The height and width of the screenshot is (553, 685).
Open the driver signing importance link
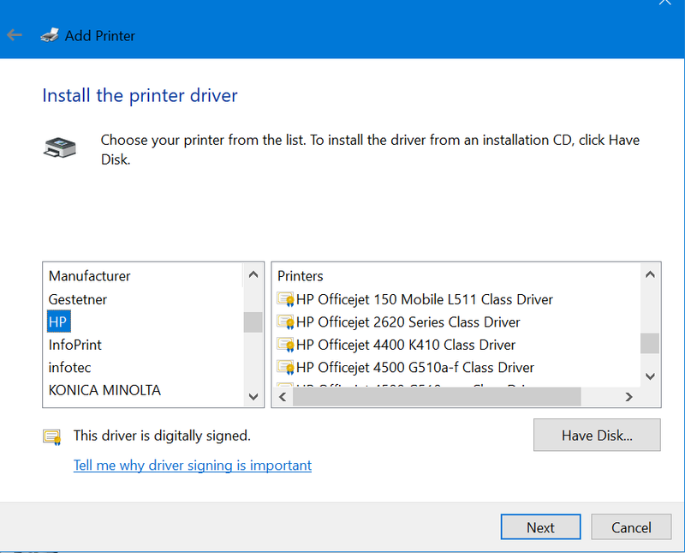tap(193, 466)
